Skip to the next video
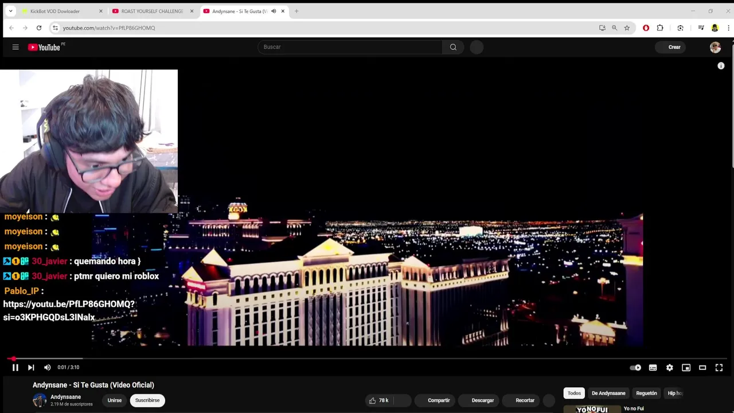 click(x=31, y=368)
